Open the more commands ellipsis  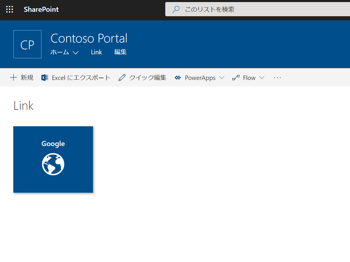pos(277,78)
